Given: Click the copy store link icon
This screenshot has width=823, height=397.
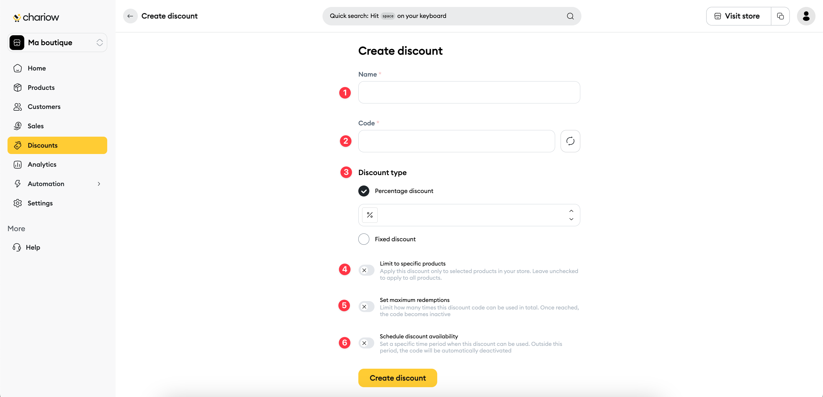Looking at the screenshot, I should point(780,16).
